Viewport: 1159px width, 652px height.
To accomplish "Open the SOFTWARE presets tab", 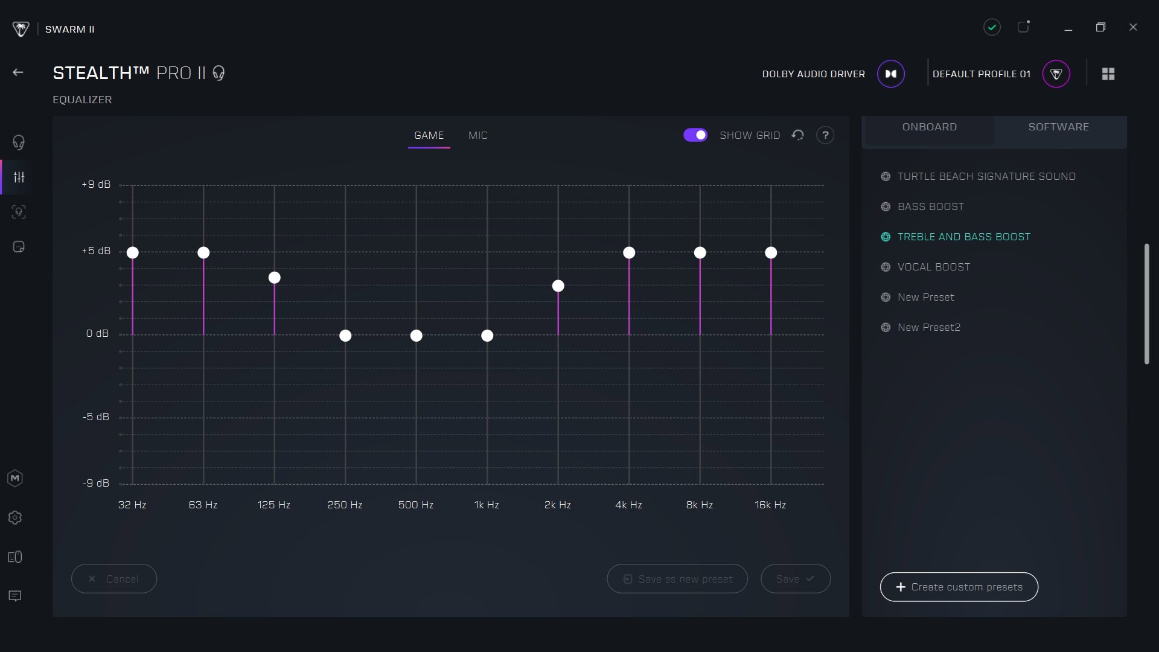I will pos(1059,127).
